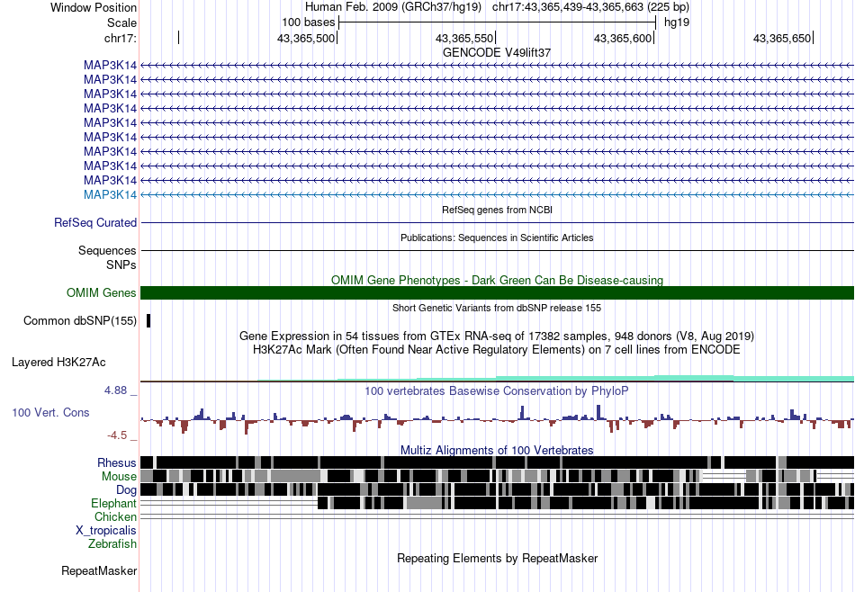
Task: Click coordinate marker 43,365,500
Action: click(306, 38)
